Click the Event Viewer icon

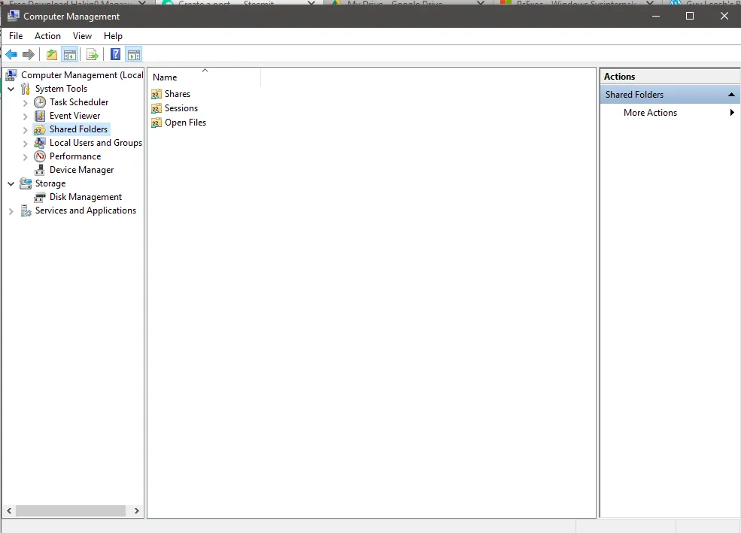click(x=40, y=116)
